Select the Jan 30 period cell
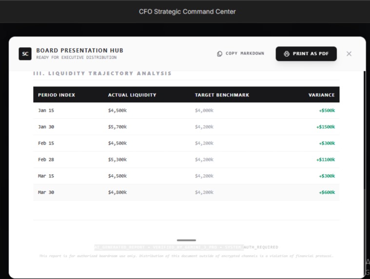This screenshot has width=370, height=279. click(x=46, y=127)
